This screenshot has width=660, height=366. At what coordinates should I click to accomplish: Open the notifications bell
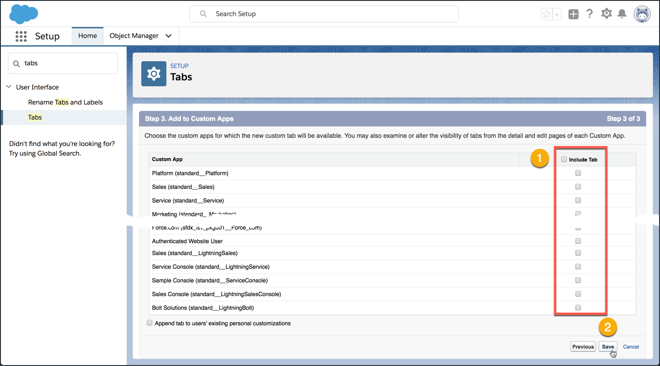pyautogui.click(x=622, y=14)
